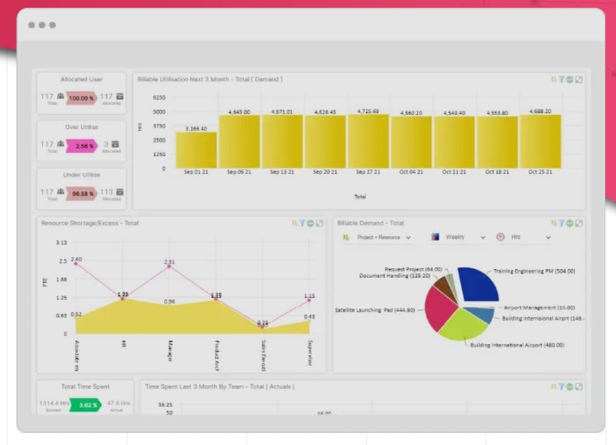The width and height of the screenshot is (616, 445).
Task: Click the red Satellite Launching Pad pie slice
Action: pyautogui.click(x=440, y=309)
